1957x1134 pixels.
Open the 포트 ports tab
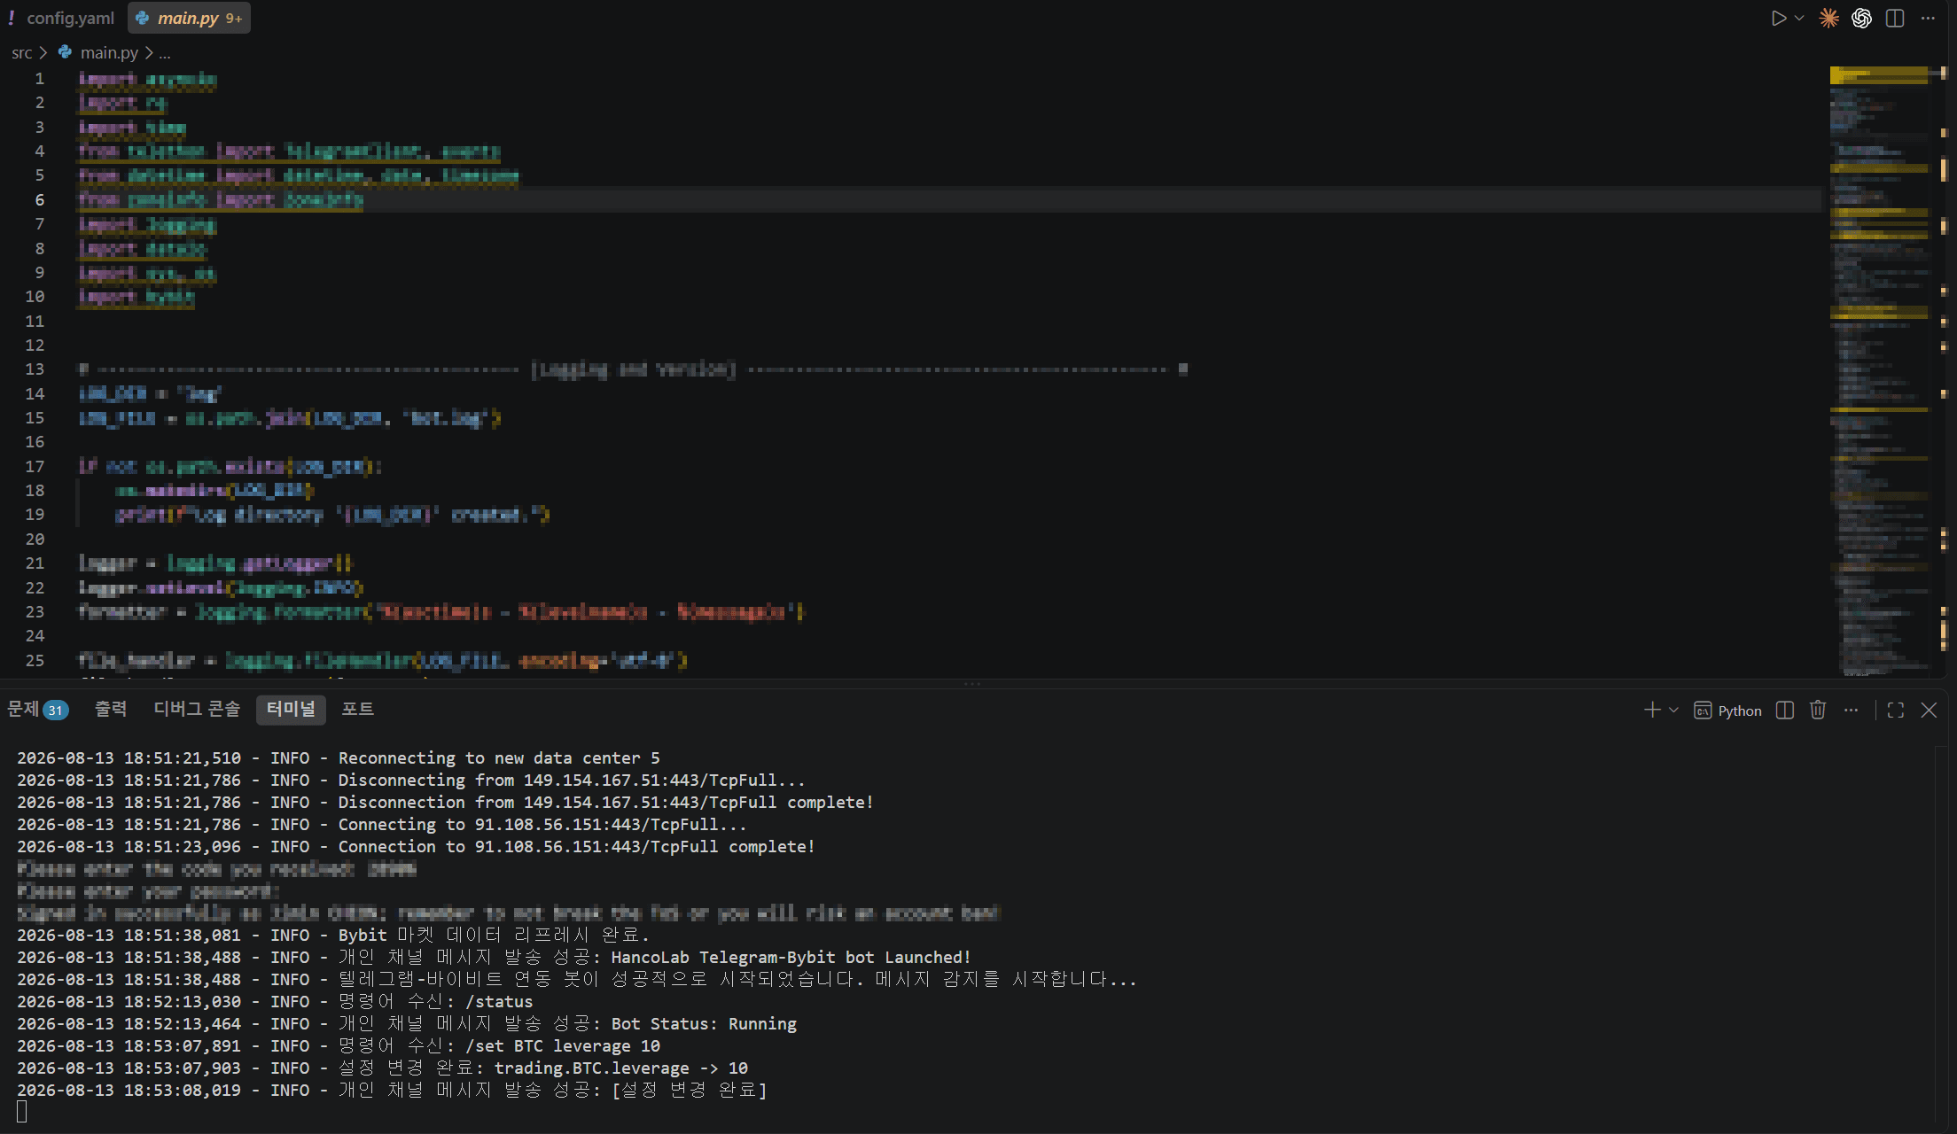pyautogui.click(x=358, y=710)
